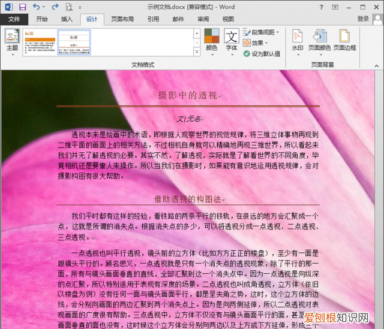Click 登录 to sign in

tap(363, 19)
